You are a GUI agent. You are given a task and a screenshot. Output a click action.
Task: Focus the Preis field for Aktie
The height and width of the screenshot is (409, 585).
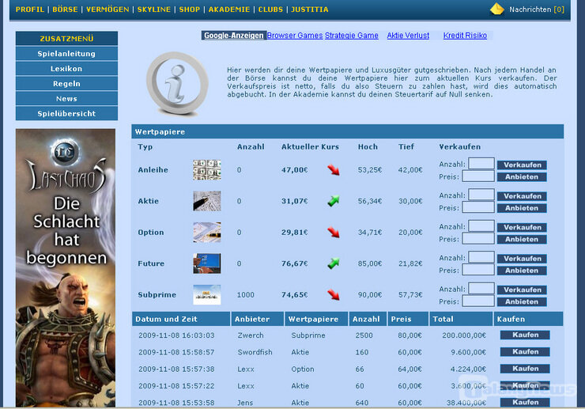click(x=478, y=207)
